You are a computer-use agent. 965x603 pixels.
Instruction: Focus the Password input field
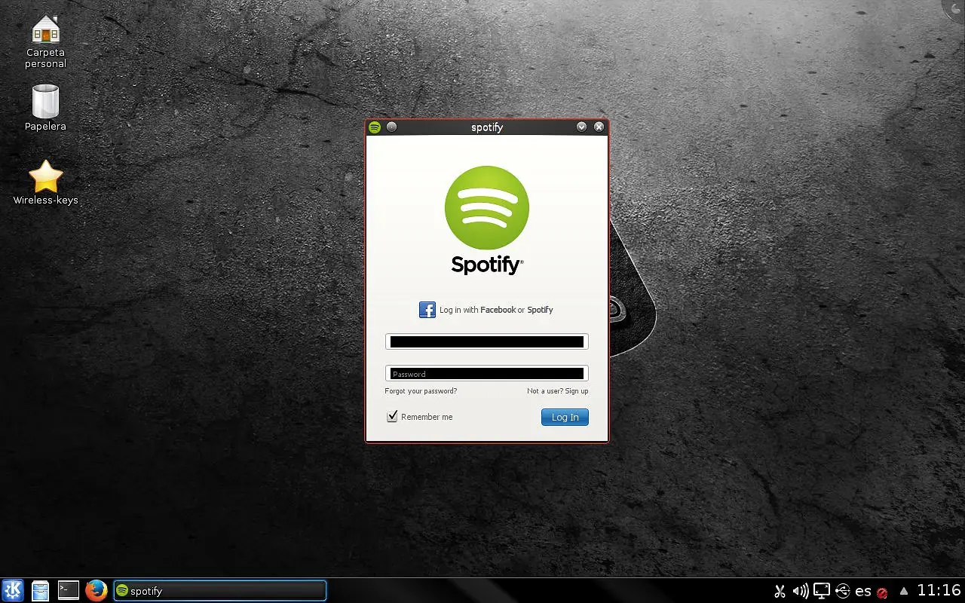[487, 373]
